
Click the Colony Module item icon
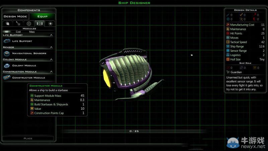click(x=7, y=65)
